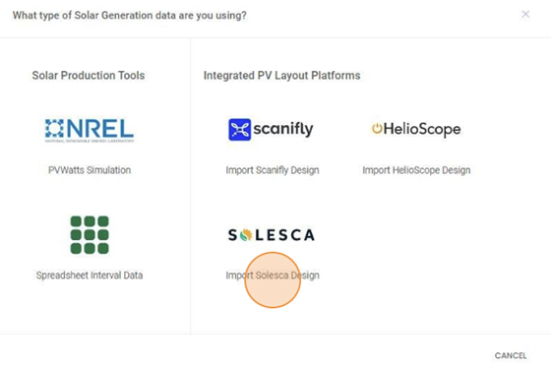Click the small tagline under NREL logo
Image resolution: width=551 pixels, height=368 pixels.
(90, 141)
